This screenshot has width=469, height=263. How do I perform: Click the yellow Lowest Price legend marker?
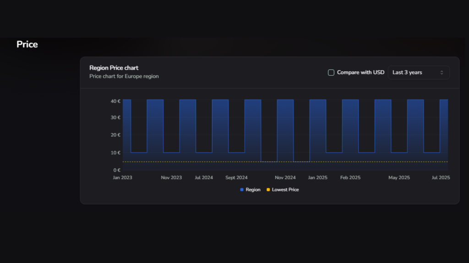(268, 189)
